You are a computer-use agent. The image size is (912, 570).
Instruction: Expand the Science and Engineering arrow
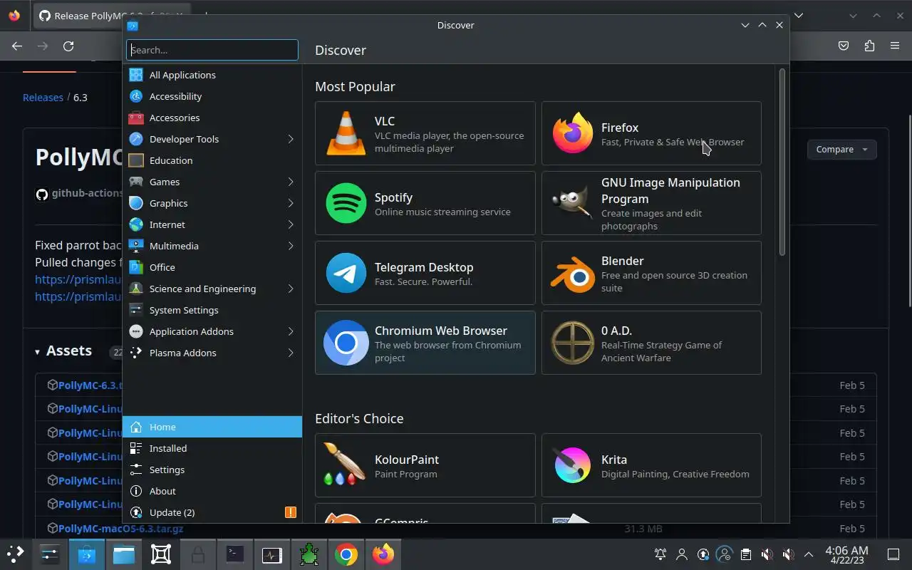(x=291, y=289)
